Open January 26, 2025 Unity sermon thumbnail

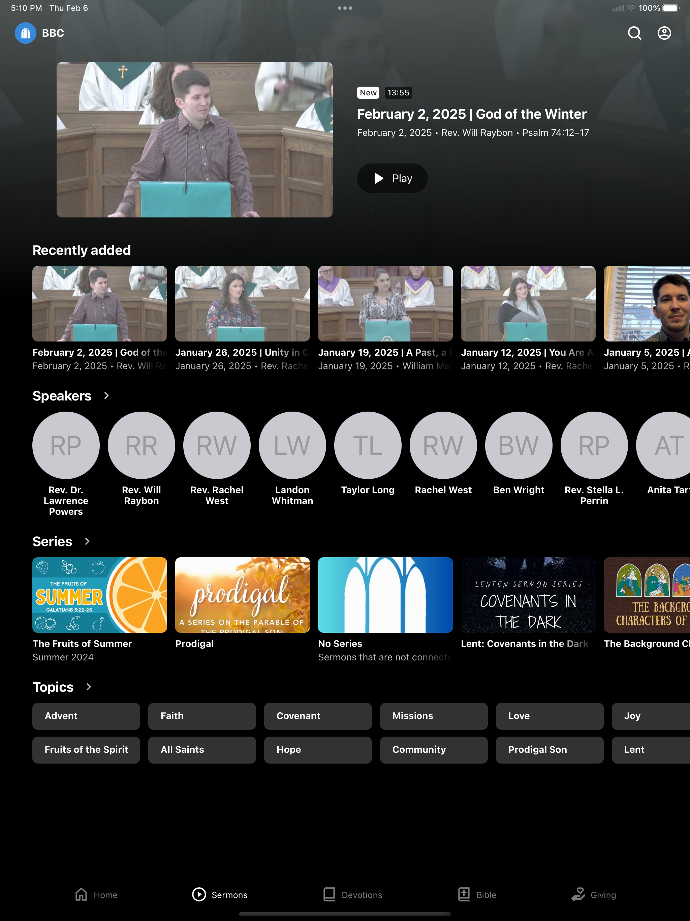[243, 303]
